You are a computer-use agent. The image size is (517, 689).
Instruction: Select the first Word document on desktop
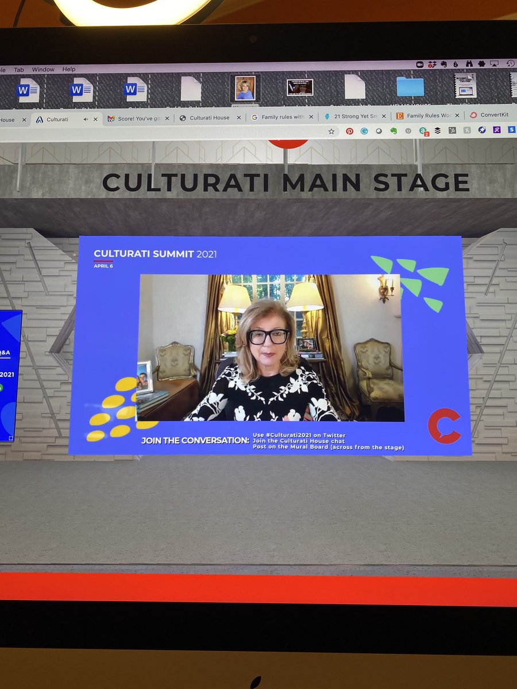(x=28, y=90)
